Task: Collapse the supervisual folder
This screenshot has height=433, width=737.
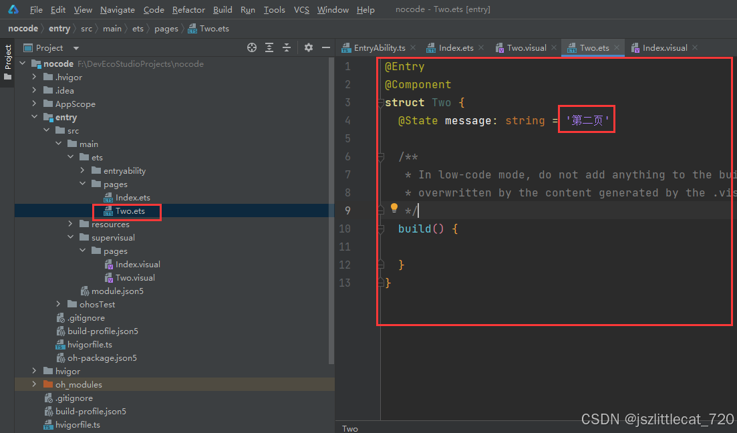Action: (x=70, y=237)
